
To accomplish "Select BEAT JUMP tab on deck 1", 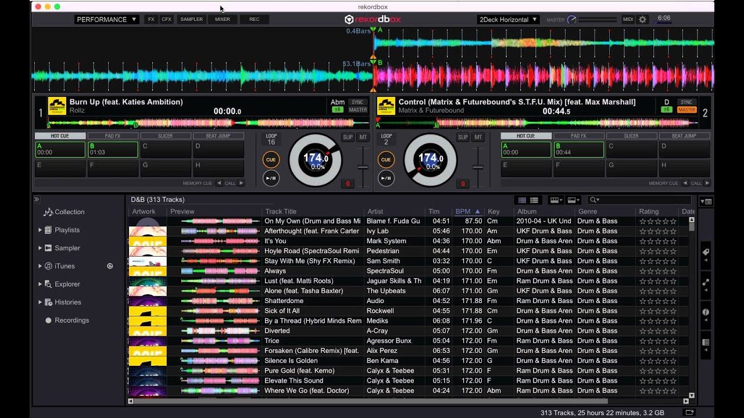I will tap(219, 136).
